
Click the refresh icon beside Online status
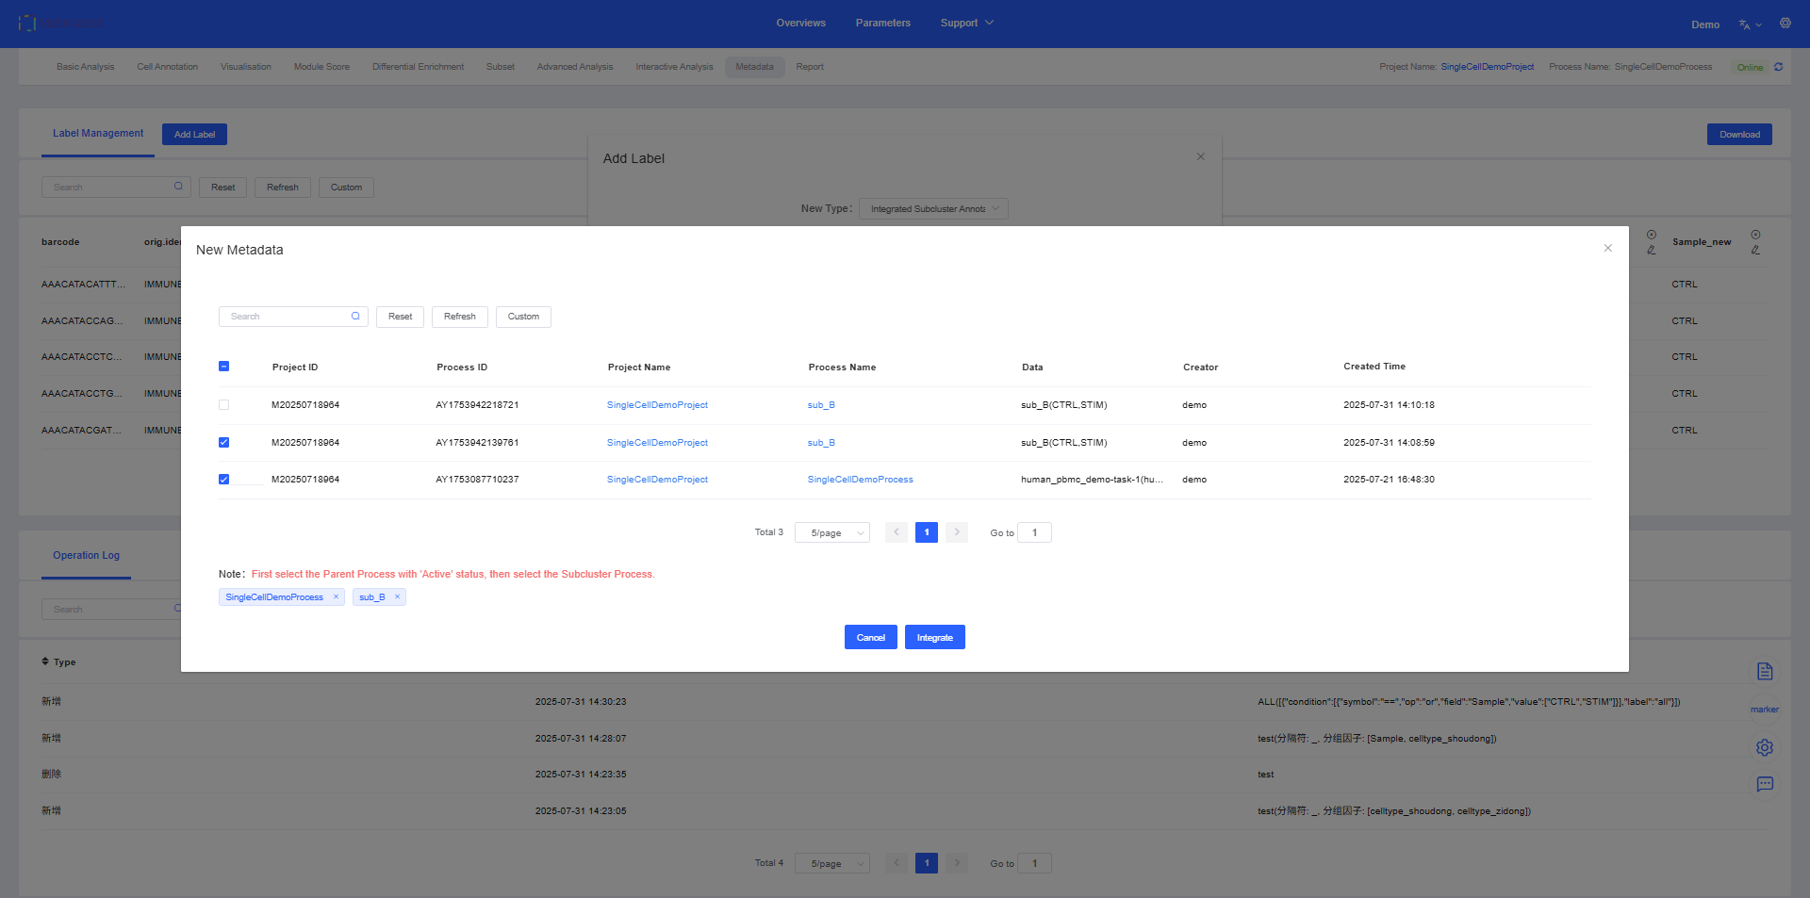tap(1778, 67)
